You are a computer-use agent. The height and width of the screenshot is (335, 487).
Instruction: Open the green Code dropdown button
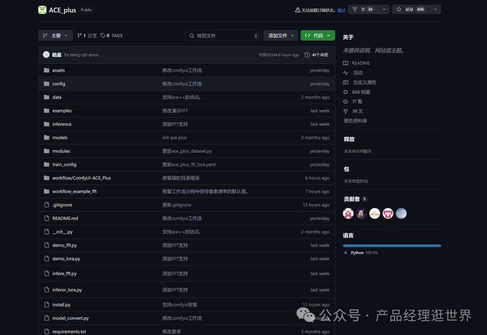(318, 36)
